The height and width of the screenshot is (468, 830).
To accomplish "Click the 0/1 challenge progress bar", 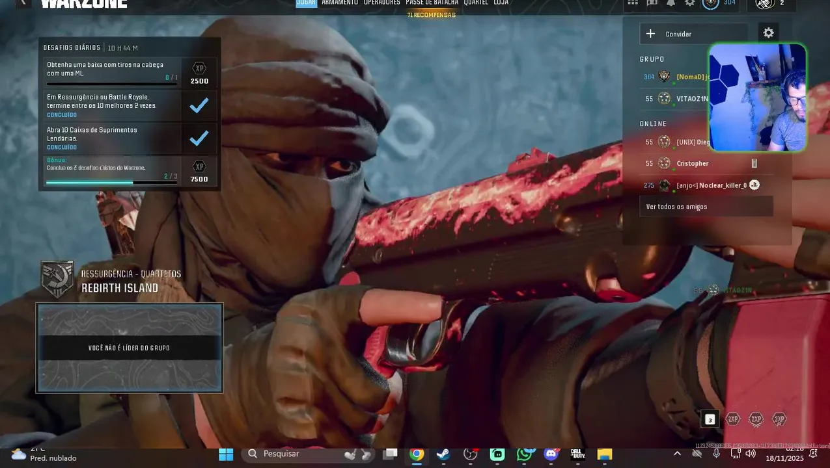I will pyautogui.click(x=112, y=84).
